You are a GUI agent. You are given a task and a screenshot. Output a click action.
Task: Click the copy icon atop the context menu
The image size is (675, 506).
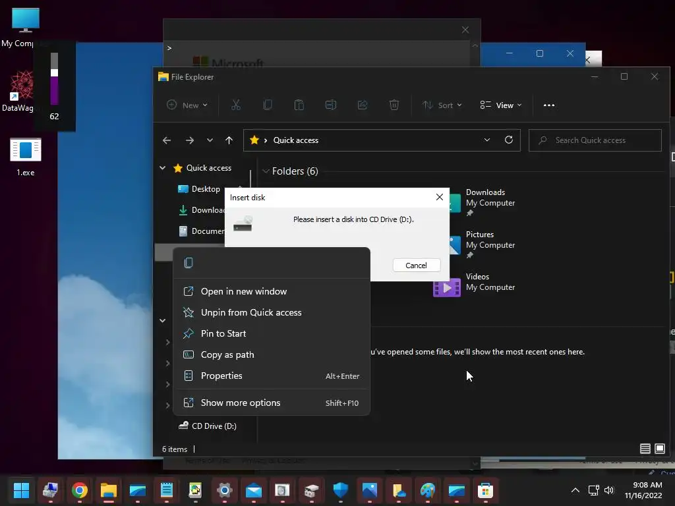tap(189, 263)
